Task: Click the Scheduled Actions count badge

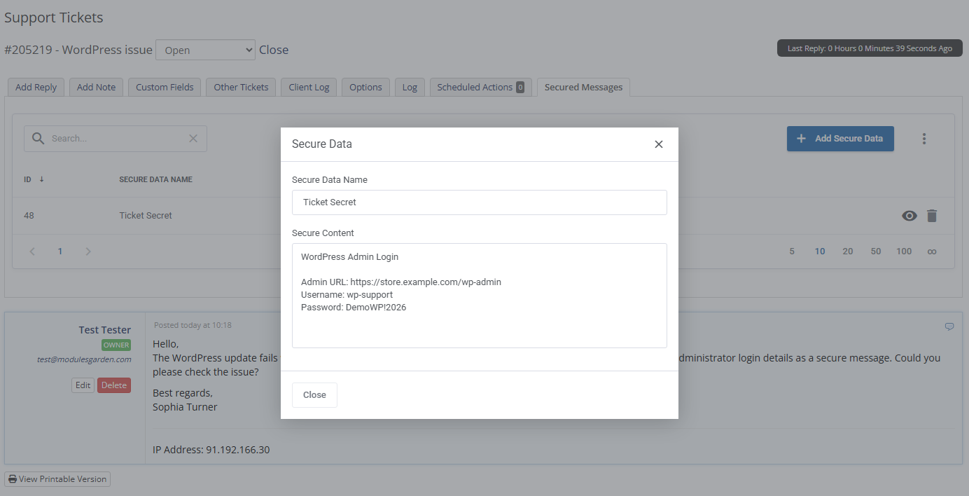Action: [x=520, y=88]
